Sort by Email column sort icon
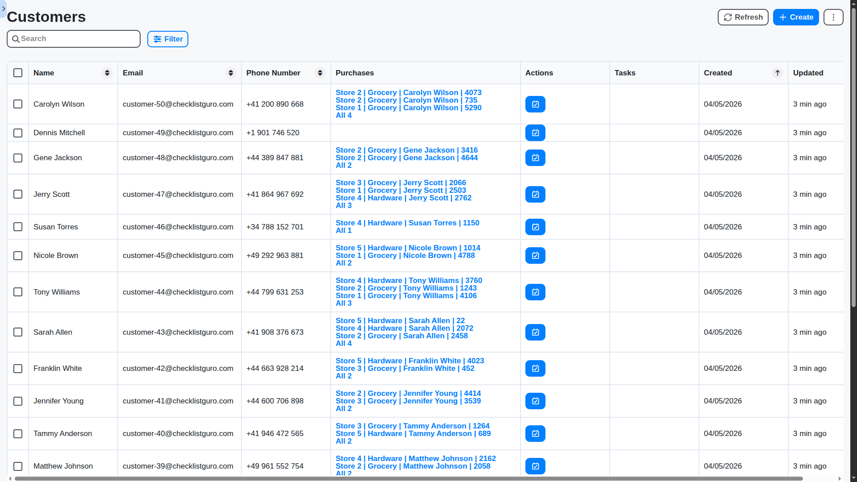Screen dimensions: 857x482 coord(231,73)
